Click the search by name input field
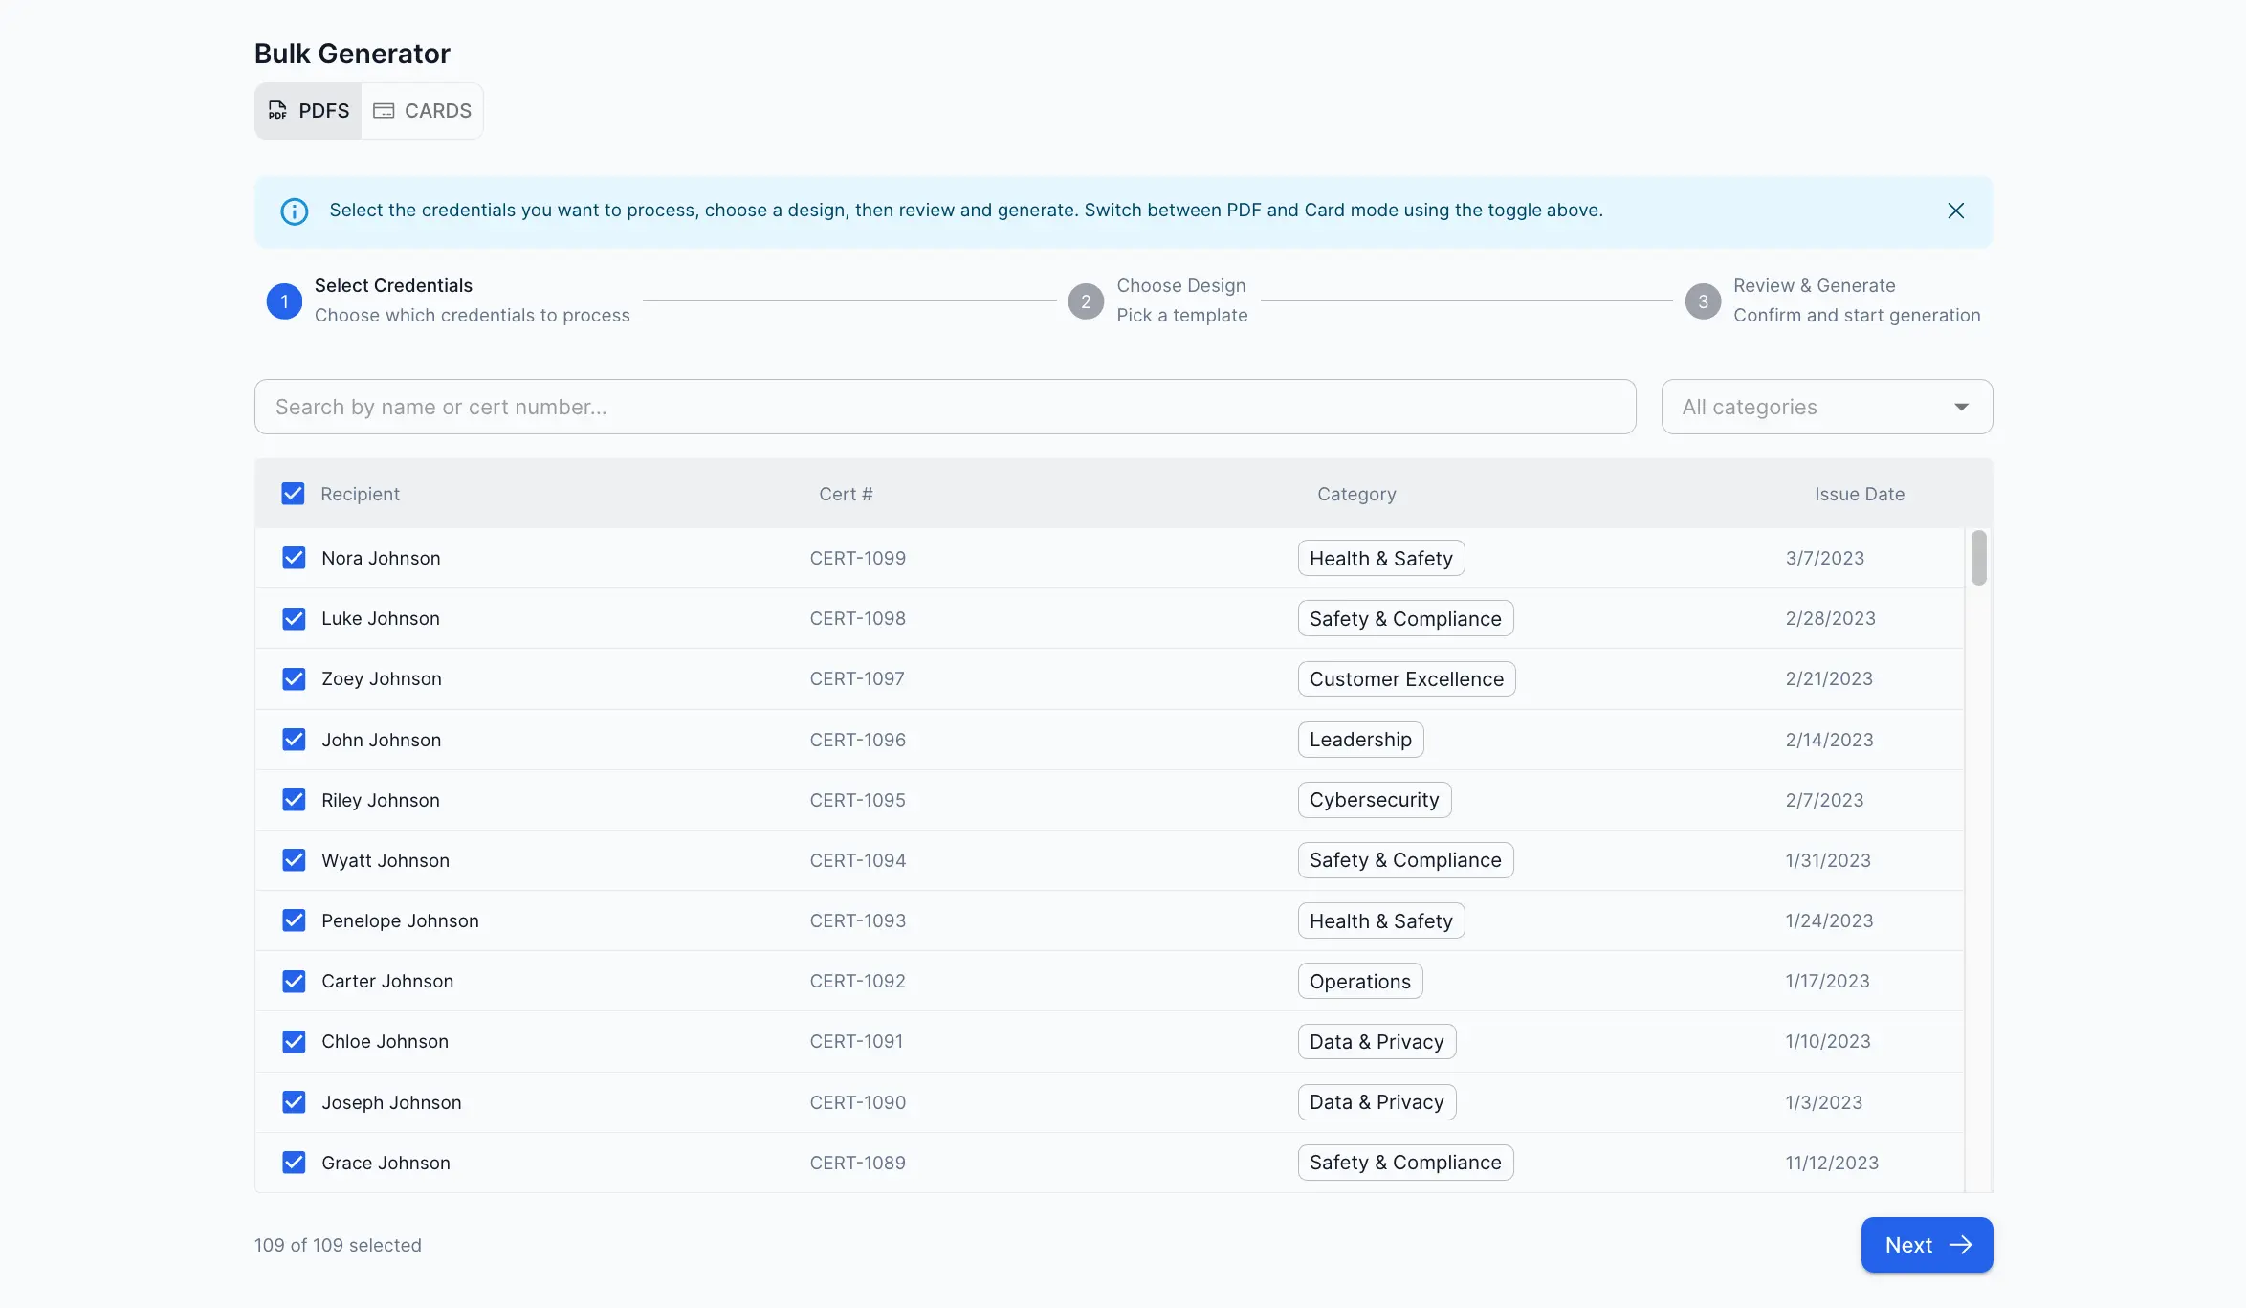Screen dimensions: 2247x1308 pos(944,407)
